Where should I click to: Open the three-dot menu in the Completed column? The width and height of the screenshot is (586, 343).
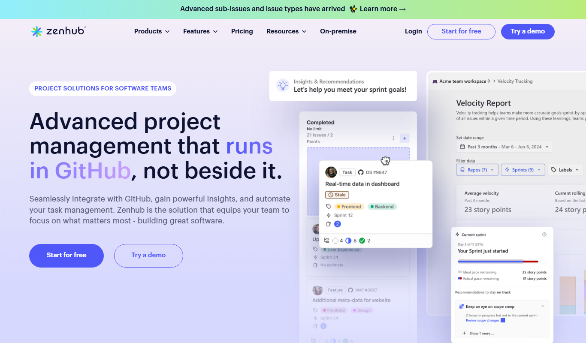(393, 138)
